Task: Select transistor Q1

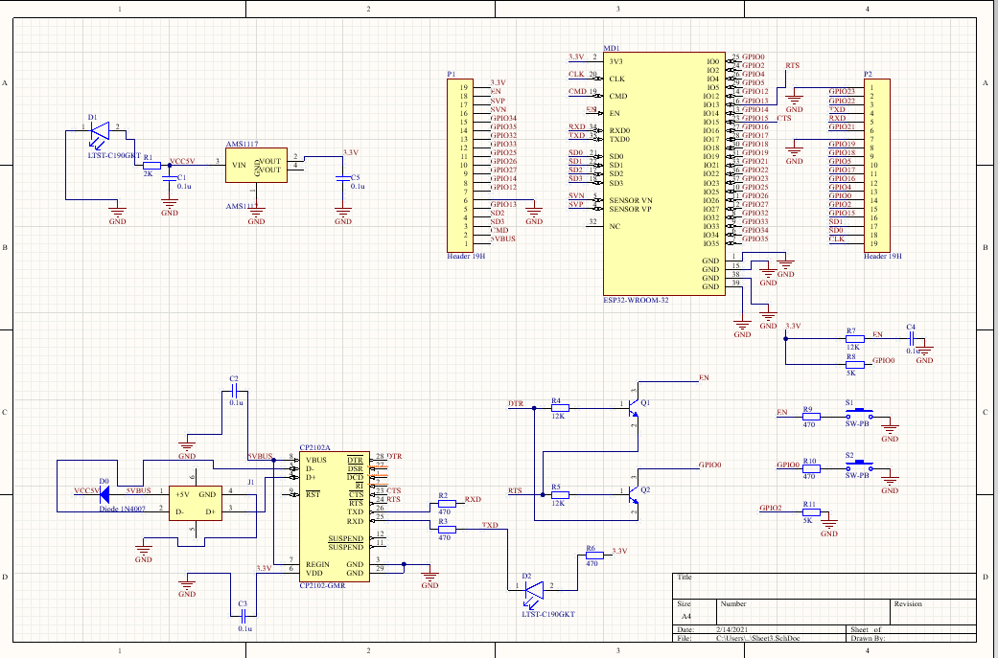Action: tap(632, 408)
